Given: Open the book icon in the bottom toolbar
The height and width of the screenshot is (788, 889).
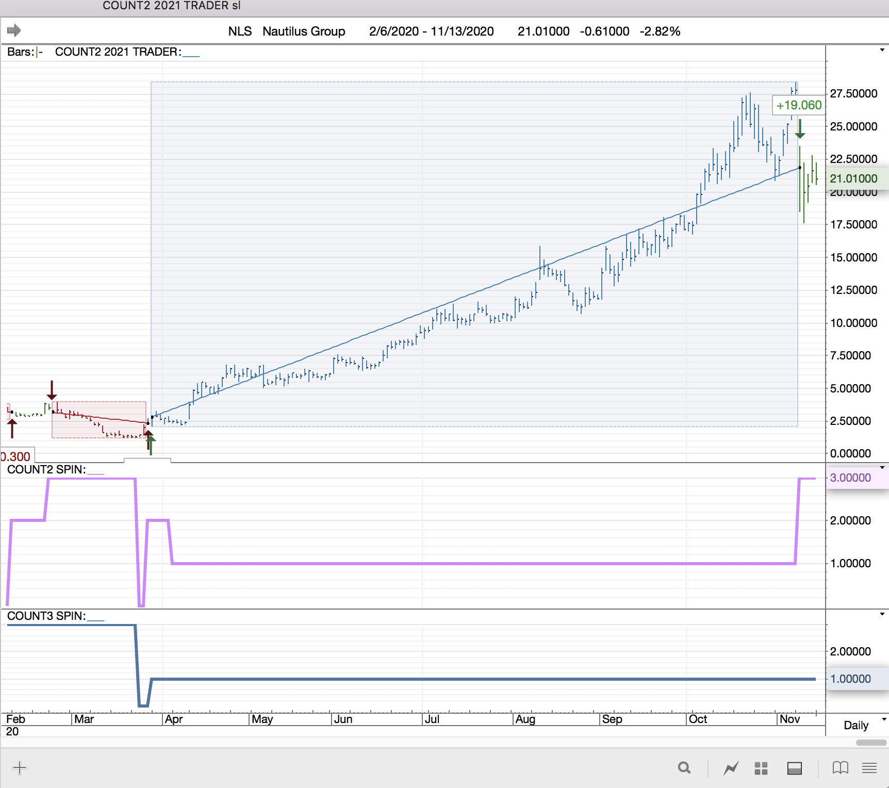Looking at the screenshot, I should tap(840, 768).
